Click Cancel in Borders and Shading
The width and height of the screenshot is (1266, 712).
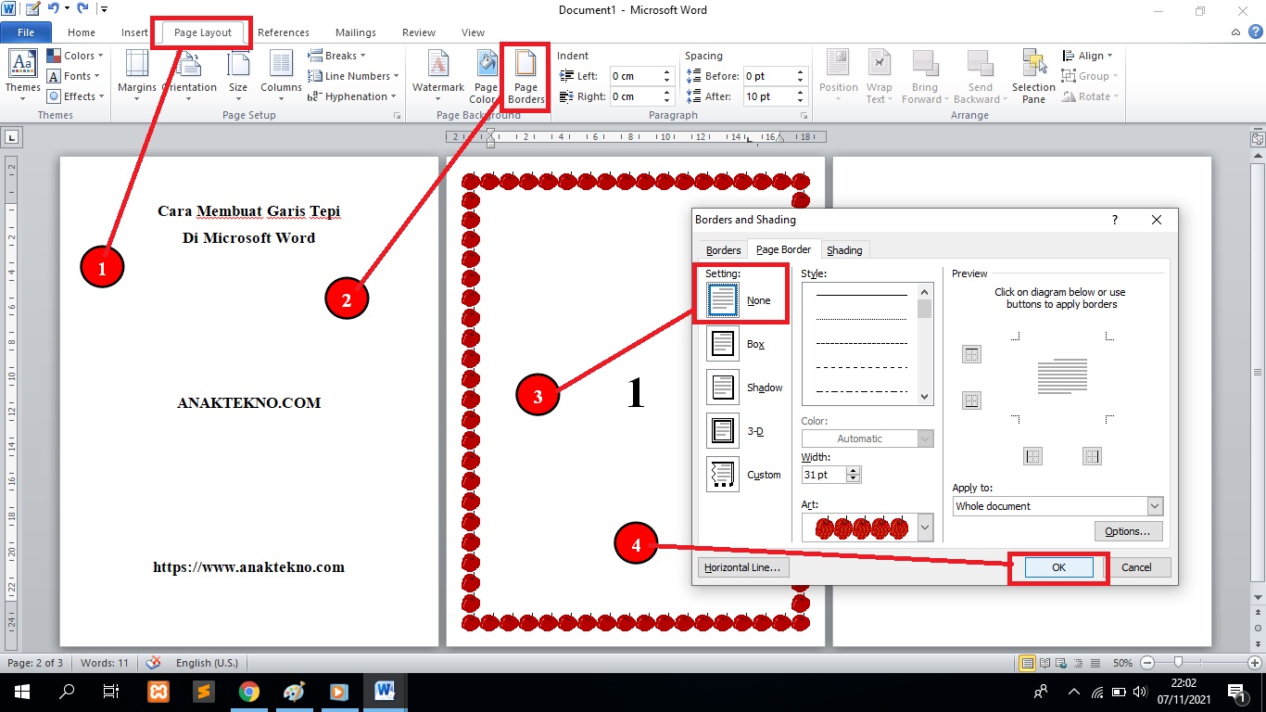tap(1136, 567)
